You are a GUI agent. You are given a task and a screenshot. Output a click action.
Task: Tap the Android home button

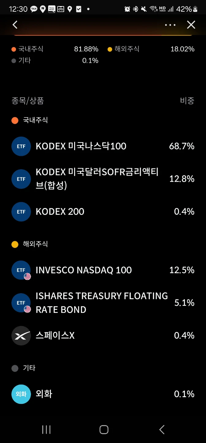(104, 429)
